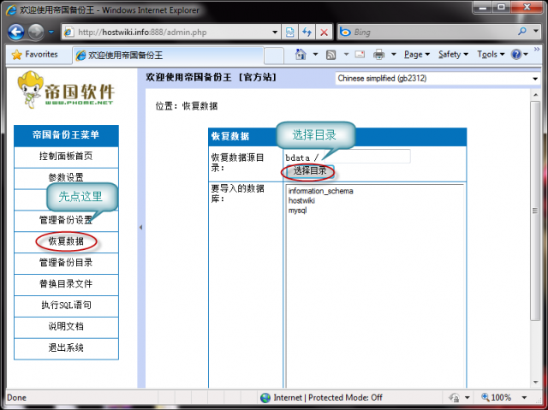Click the Refresh page icon
Viewport: 548px width, 410px height.
click(307, 32)
